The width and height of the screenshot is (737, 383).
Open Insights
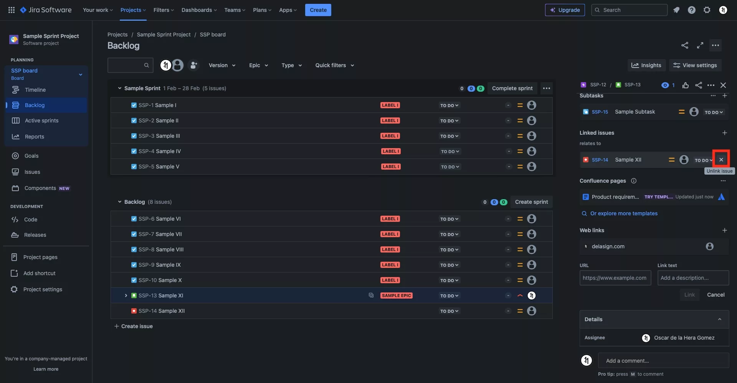646,65
